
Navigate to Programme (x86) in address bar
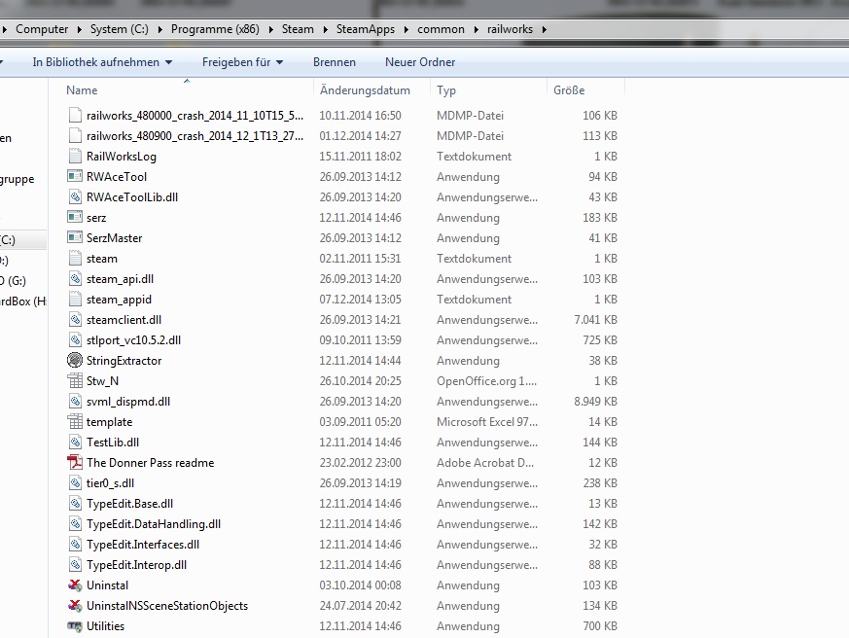point(215,29)
